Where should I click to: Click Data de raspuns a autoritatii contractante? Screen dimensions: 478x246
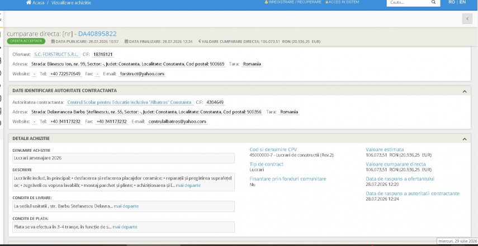click(x=413, y=194)
